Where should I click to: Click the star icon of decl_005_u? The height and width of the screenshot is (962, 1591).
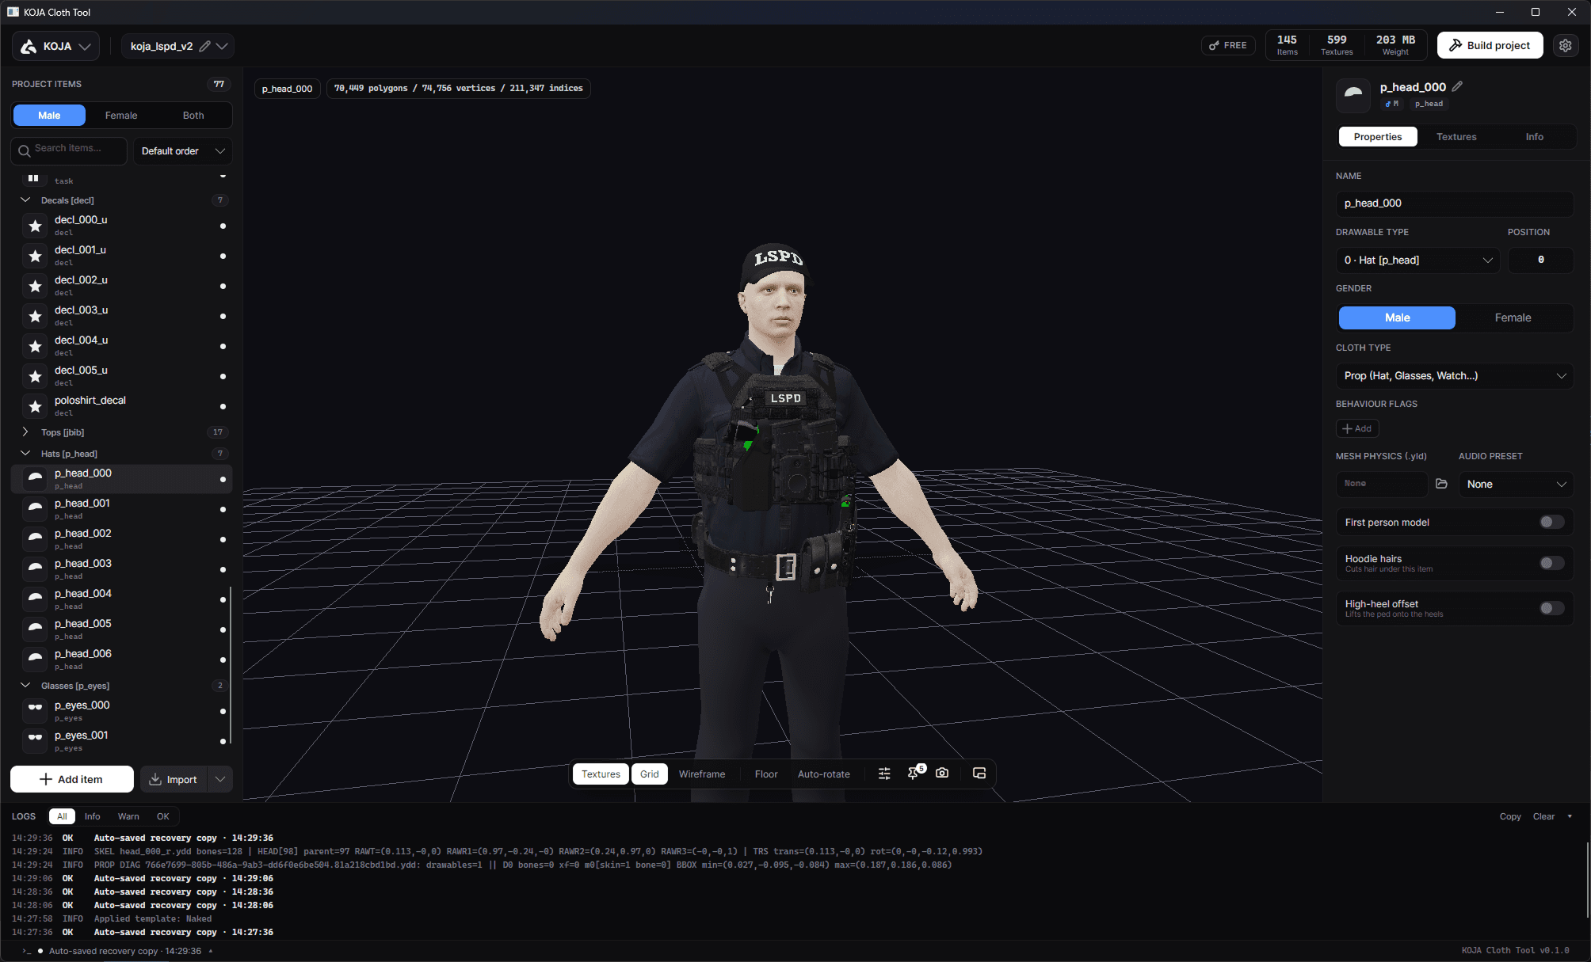click(x=35, y=376)
